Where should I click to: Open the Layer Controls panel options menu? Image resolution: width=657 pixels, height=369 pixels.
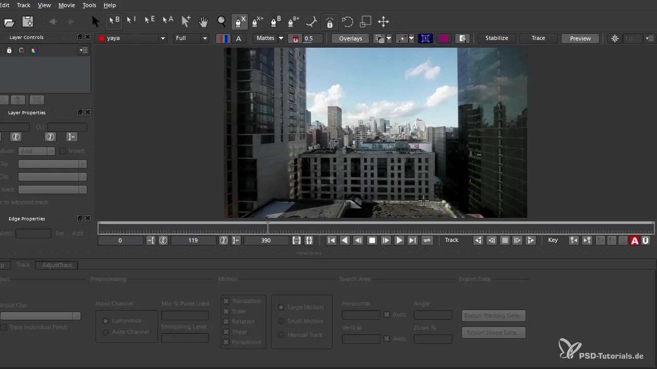(83, 50)
